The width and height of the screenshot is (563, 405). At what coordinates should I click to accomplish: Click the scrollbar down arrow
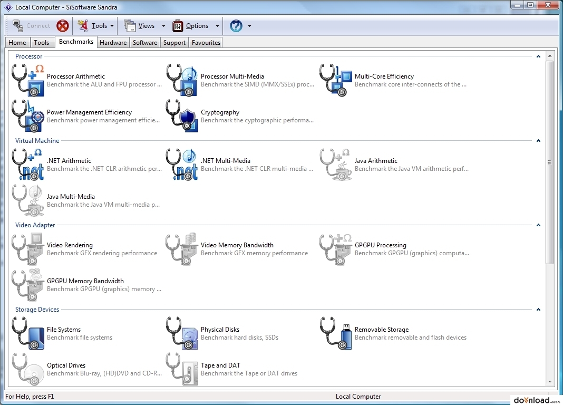point(549,382)
